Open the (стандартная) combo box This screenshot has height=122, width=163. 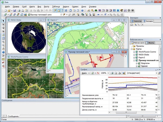[x=156, y=73]
